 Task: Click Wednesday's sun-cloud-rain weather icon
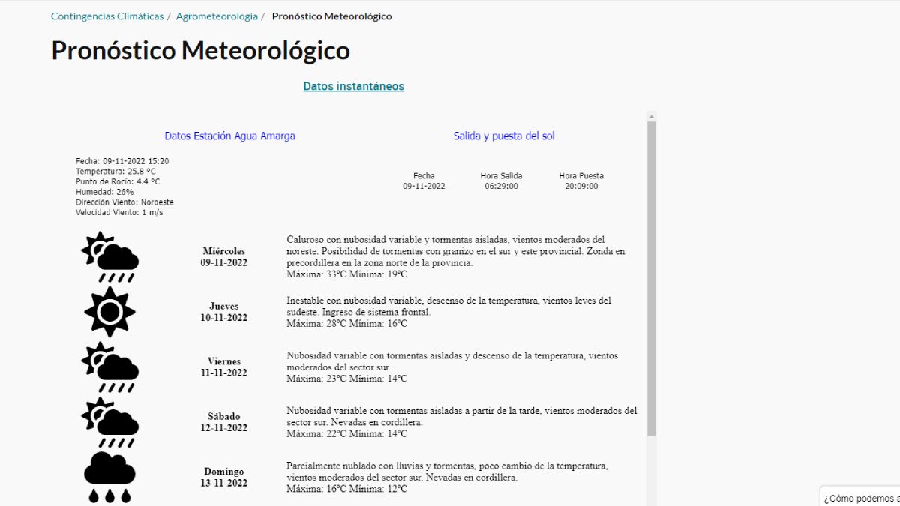coord(109,257)
